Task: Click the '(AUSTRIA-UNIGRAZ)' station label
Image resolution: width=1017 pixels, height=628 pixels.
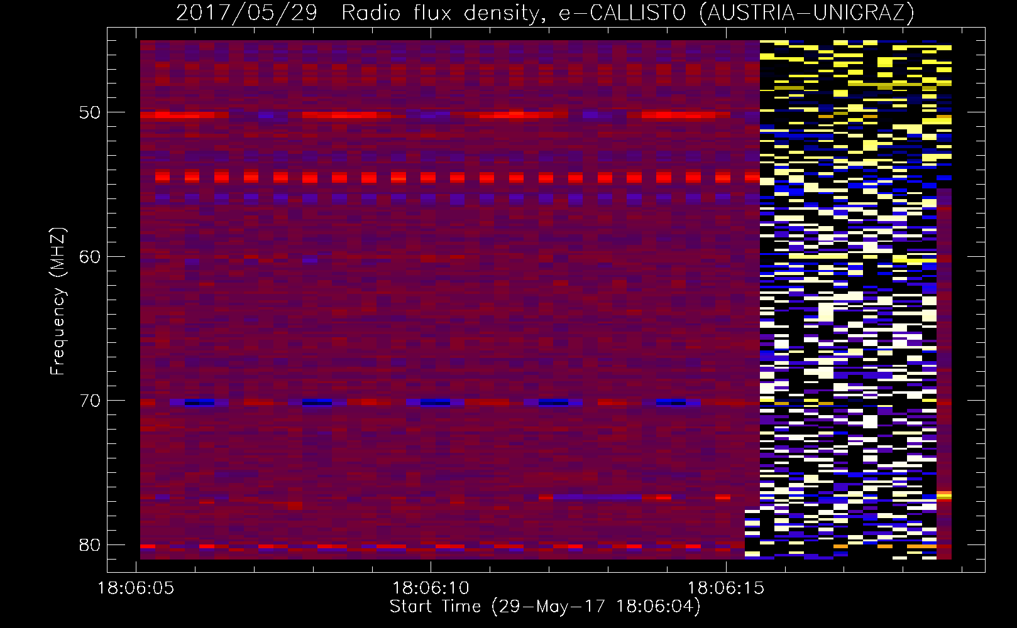Action: pos(806,13)
